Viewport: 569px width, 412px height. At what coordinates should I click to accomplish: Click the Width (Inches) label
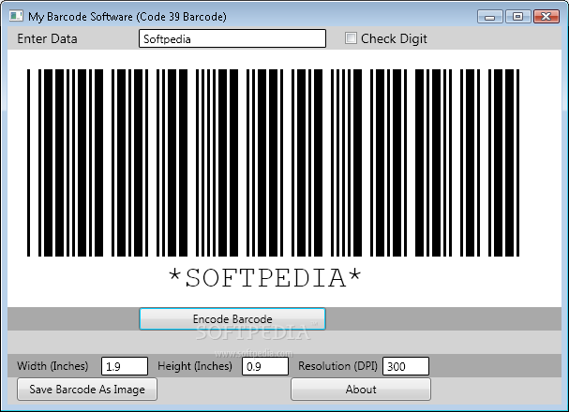[x=52, y=366]
